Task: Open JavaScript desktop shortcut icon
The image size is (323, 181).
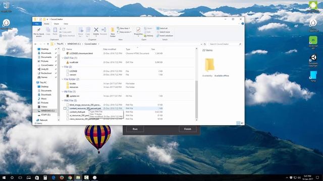Action: [x=313, y=42]
